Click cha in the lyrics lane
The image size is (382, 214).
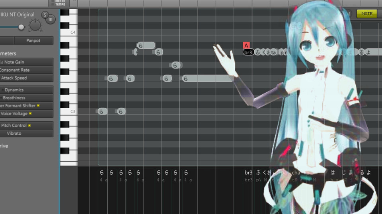pos(296,172)
